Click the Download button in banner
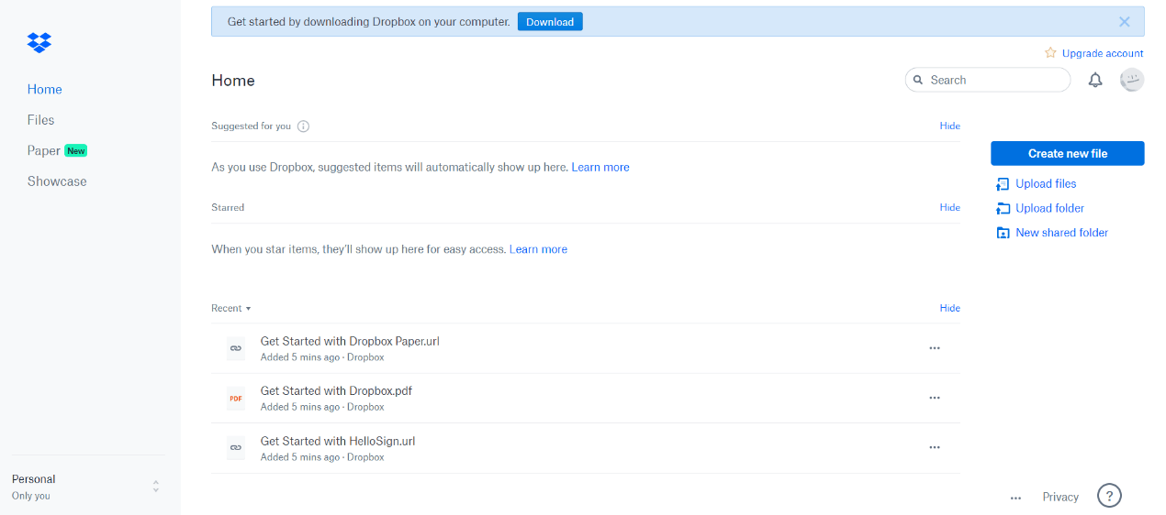This screenshot has width=1166, height=515. pyautogui.click(x=550, y=22)
